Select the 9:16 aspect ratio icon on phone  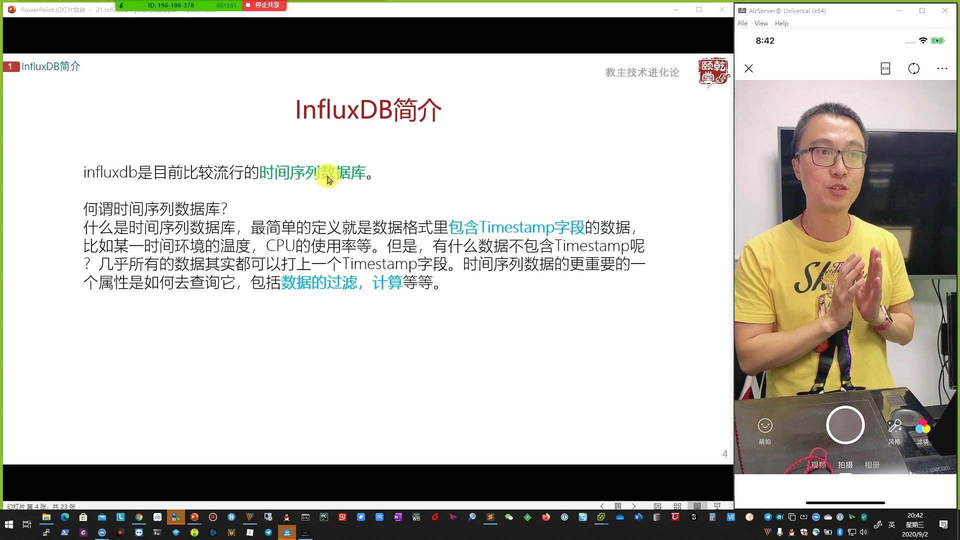point(885,68)
